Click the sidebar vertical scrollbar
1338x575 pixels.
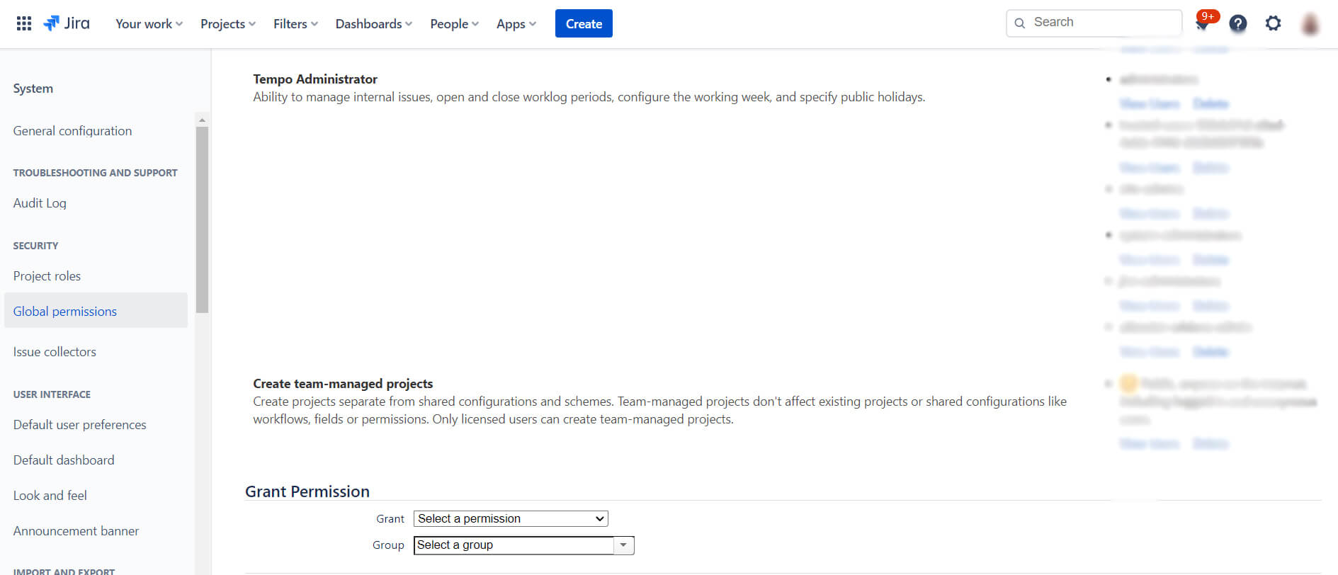(202, 220)
